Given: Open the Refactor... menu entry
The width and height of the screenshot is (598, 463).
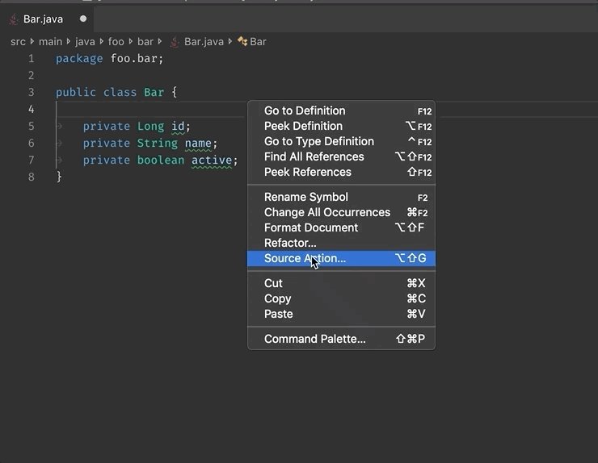Looking at the screenshot, I should (x=341, y=243).
